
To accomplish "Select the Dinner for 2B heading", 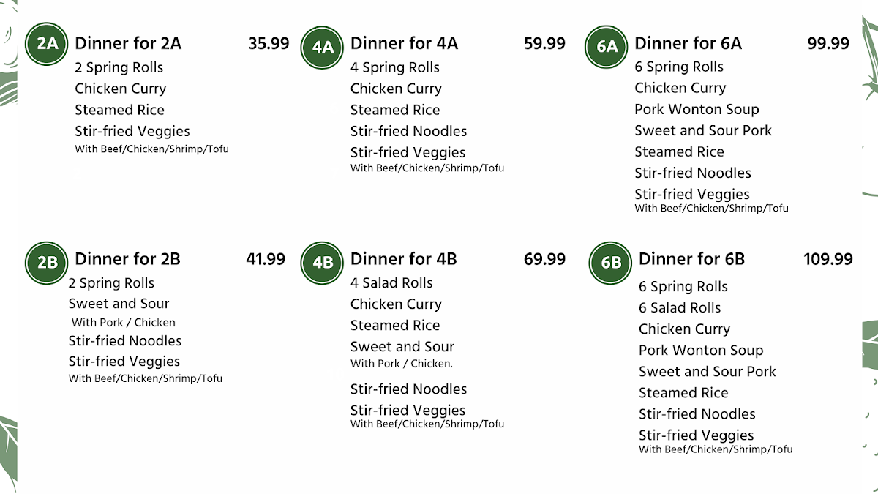I will [127, 259].
